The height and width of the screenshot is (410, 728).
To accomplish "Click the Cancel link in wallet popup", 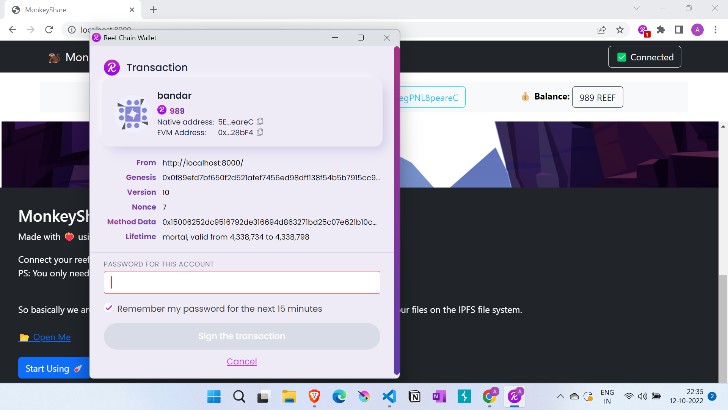I will click(242, 361).
